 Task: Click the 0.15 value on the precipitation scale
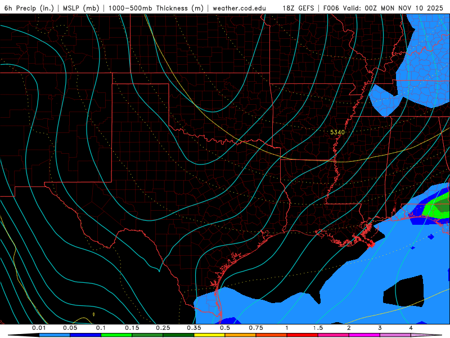(132, 328)
